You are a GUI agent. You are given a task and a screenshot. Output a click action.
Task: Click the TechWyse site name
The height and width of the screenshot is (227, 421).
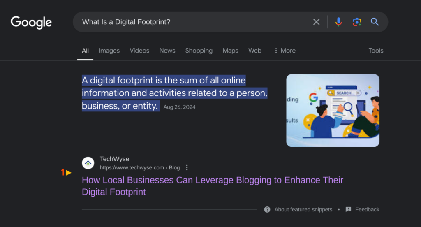tap(114, 159)
